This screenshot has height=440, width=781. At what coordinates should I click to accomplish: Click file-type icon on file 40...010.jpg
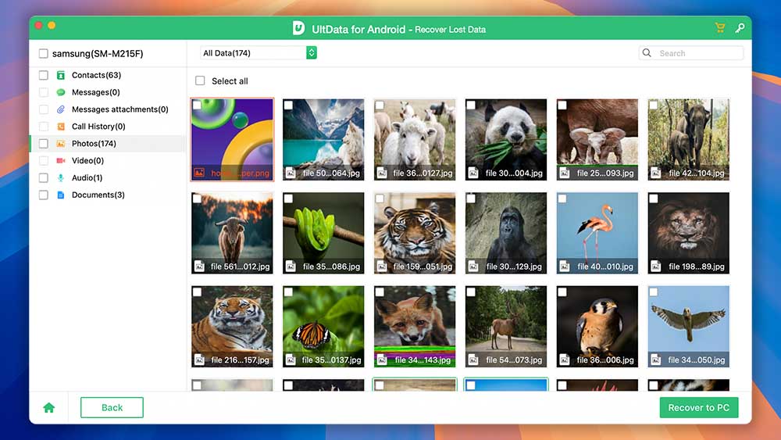[565, 267]
